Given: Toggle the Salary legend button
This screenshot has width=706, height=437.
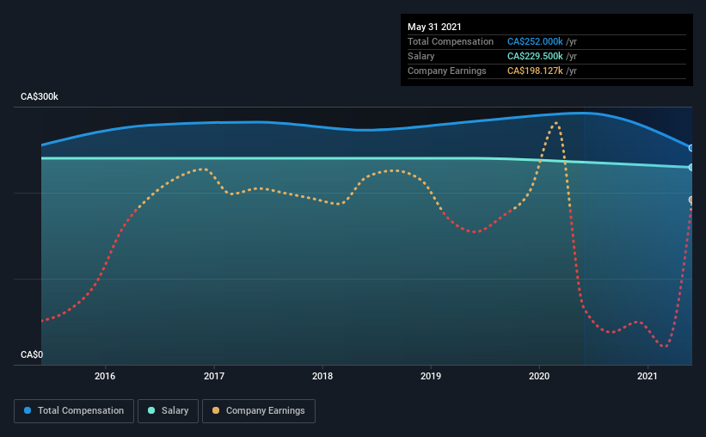Looking at the screenshot, I should pos(168,411).
